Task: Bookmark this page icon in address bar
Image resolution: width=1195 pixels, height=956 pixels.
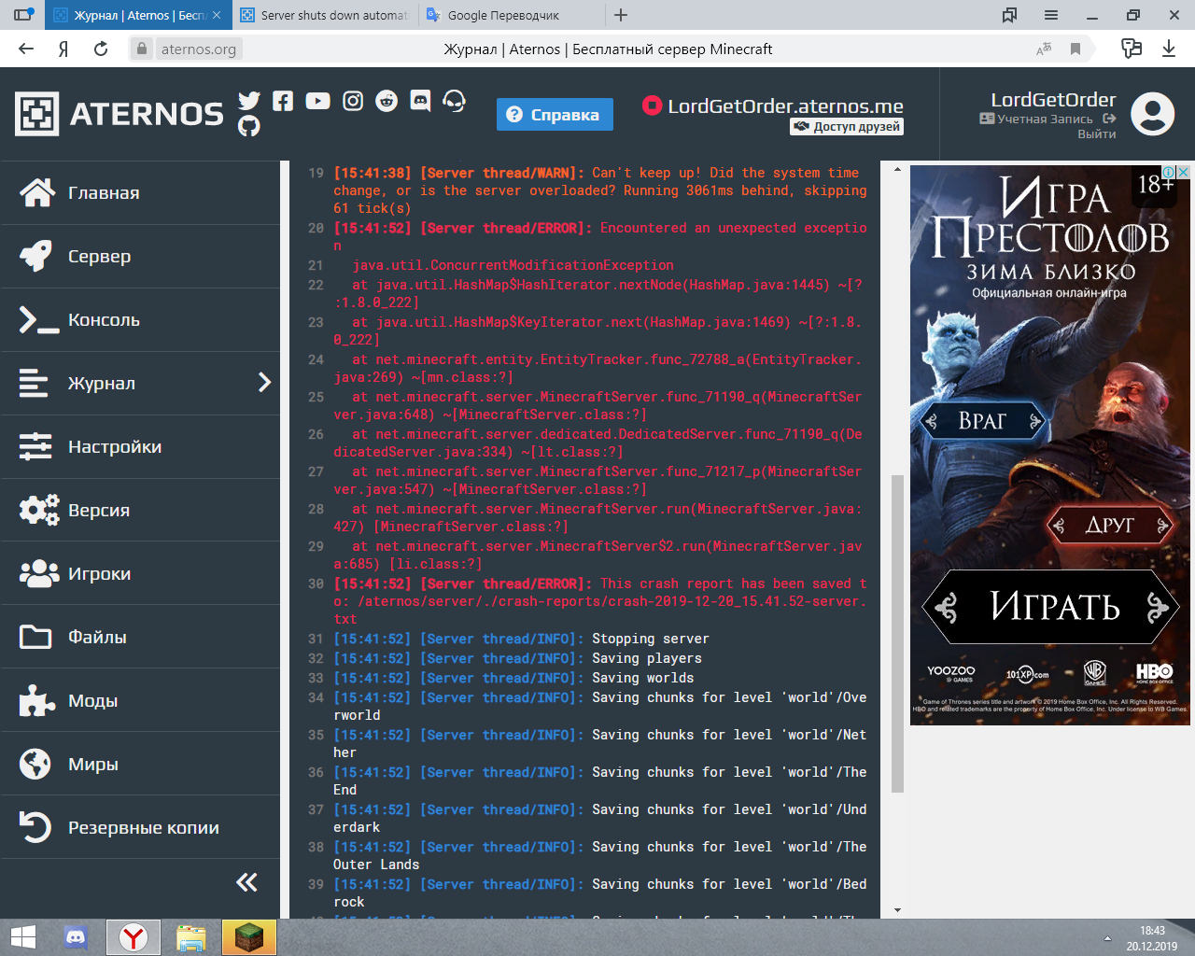Action: 1075,49
